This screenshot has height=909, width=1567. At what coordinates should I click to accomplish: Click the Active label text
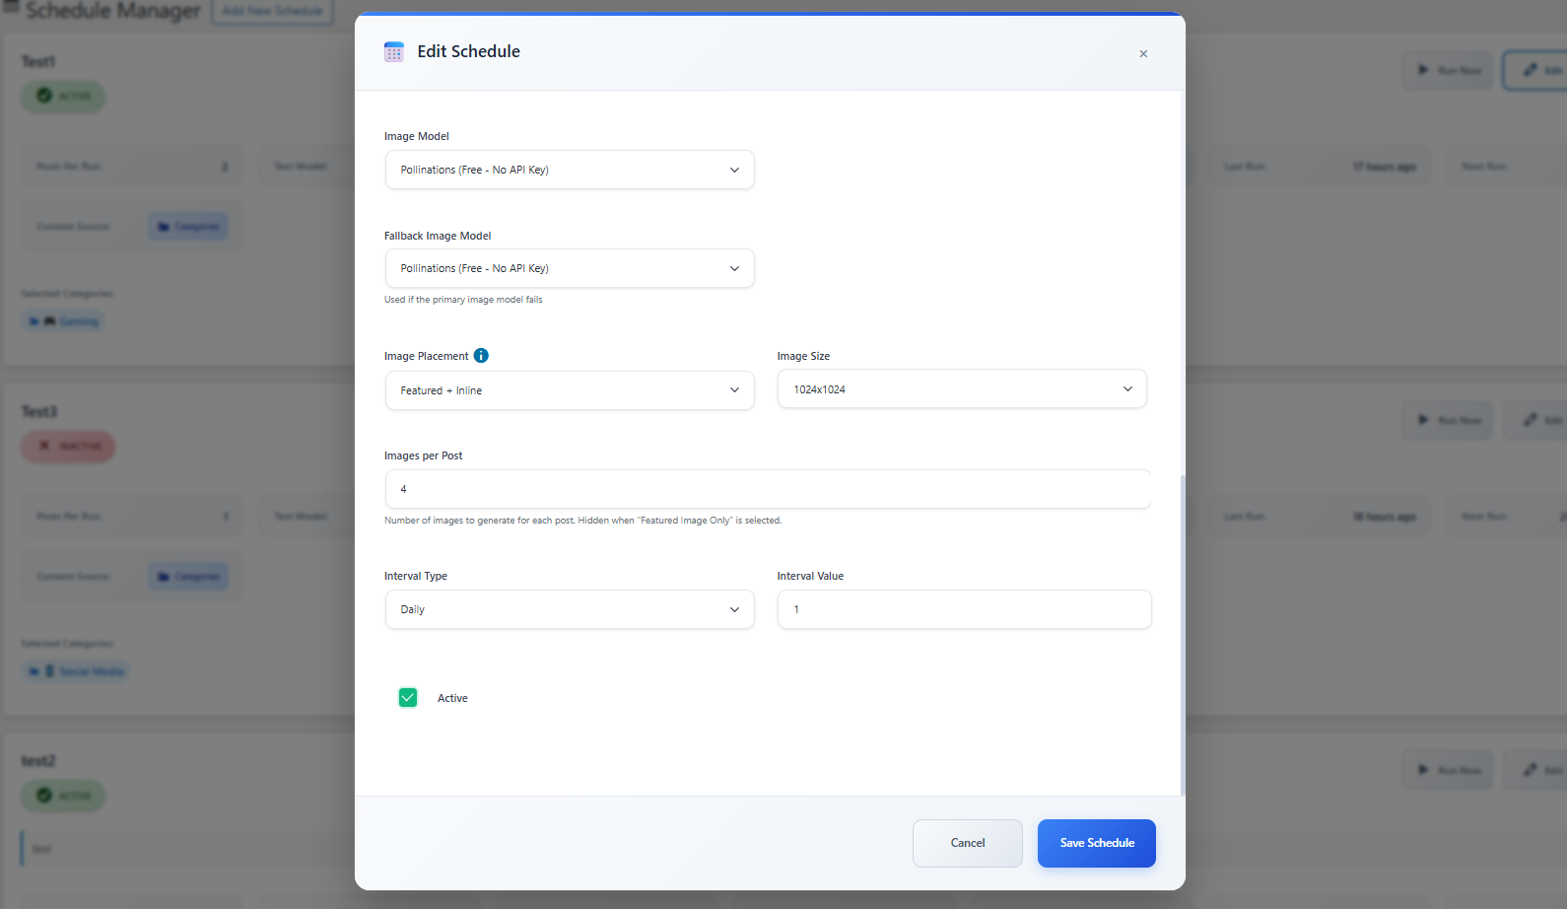point(452,698)
